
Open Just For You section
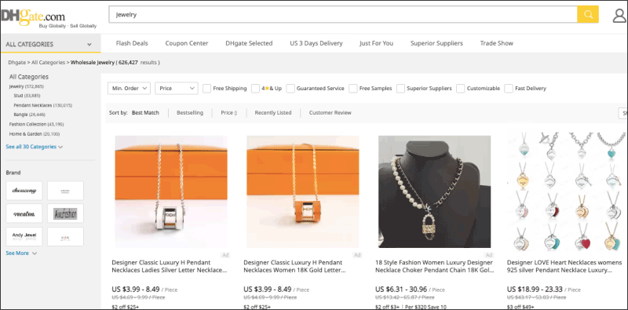tap(377, 43)
